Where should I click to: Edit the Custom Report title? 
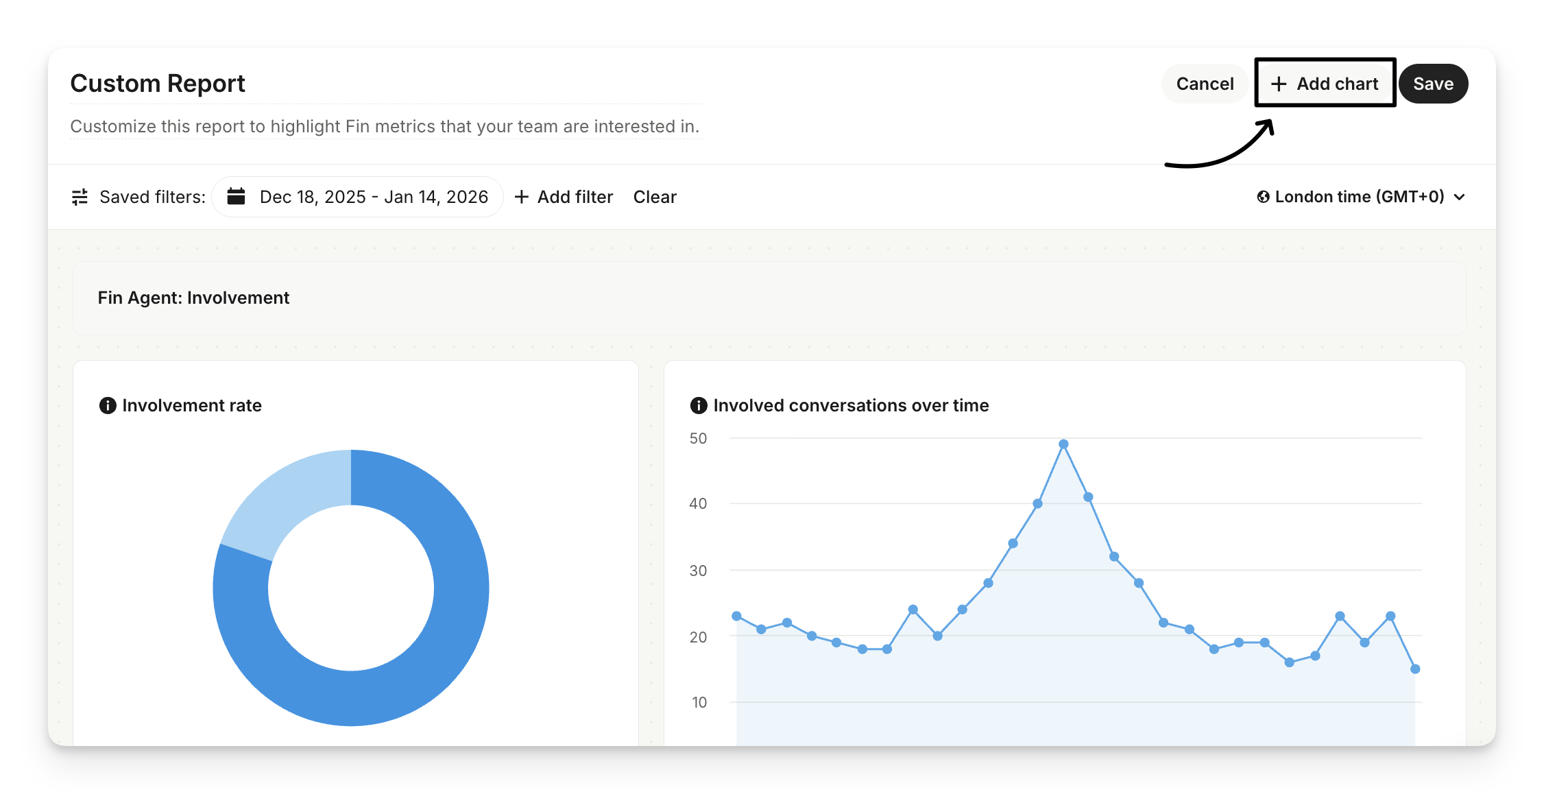pyautogui.click(x=158, y=84)
